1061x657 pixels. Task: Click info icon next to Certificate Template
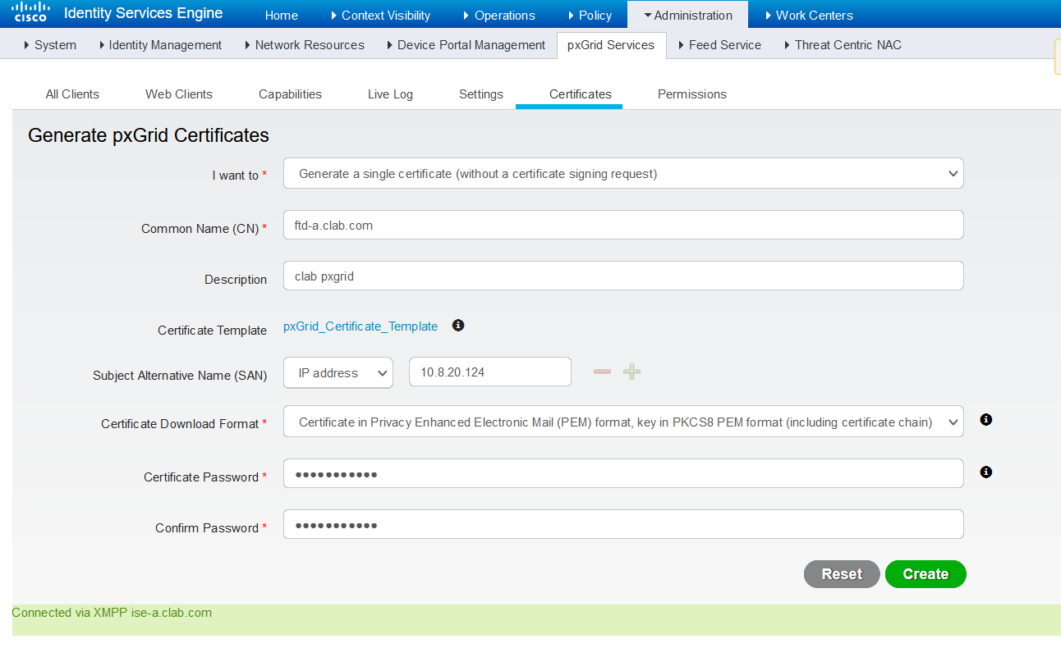click(x=458, y=326)
